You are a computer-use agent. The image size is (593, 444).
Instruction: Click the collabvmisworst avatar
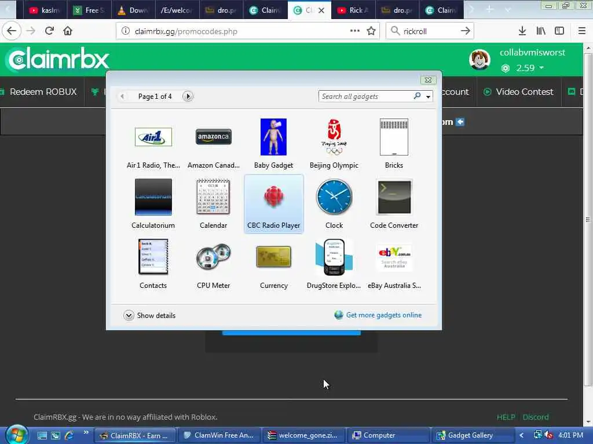pos(479,60)
